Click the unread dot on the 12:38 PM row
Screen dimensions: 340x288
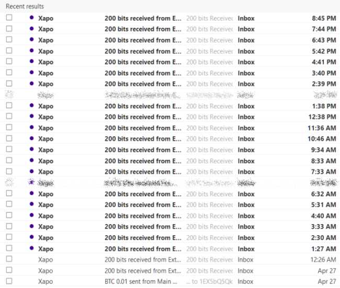click(x=32, y=116)
